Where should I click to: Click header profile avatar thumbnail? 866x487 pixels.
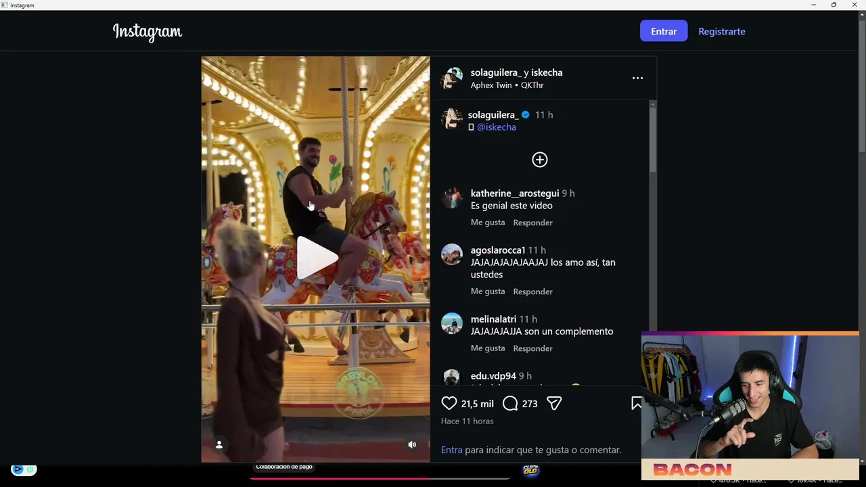452,78
